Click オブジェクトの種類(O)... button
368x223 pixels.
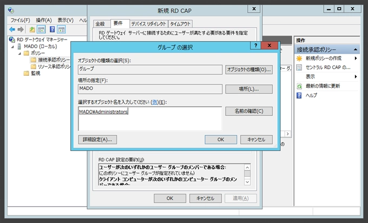[249, 70]
